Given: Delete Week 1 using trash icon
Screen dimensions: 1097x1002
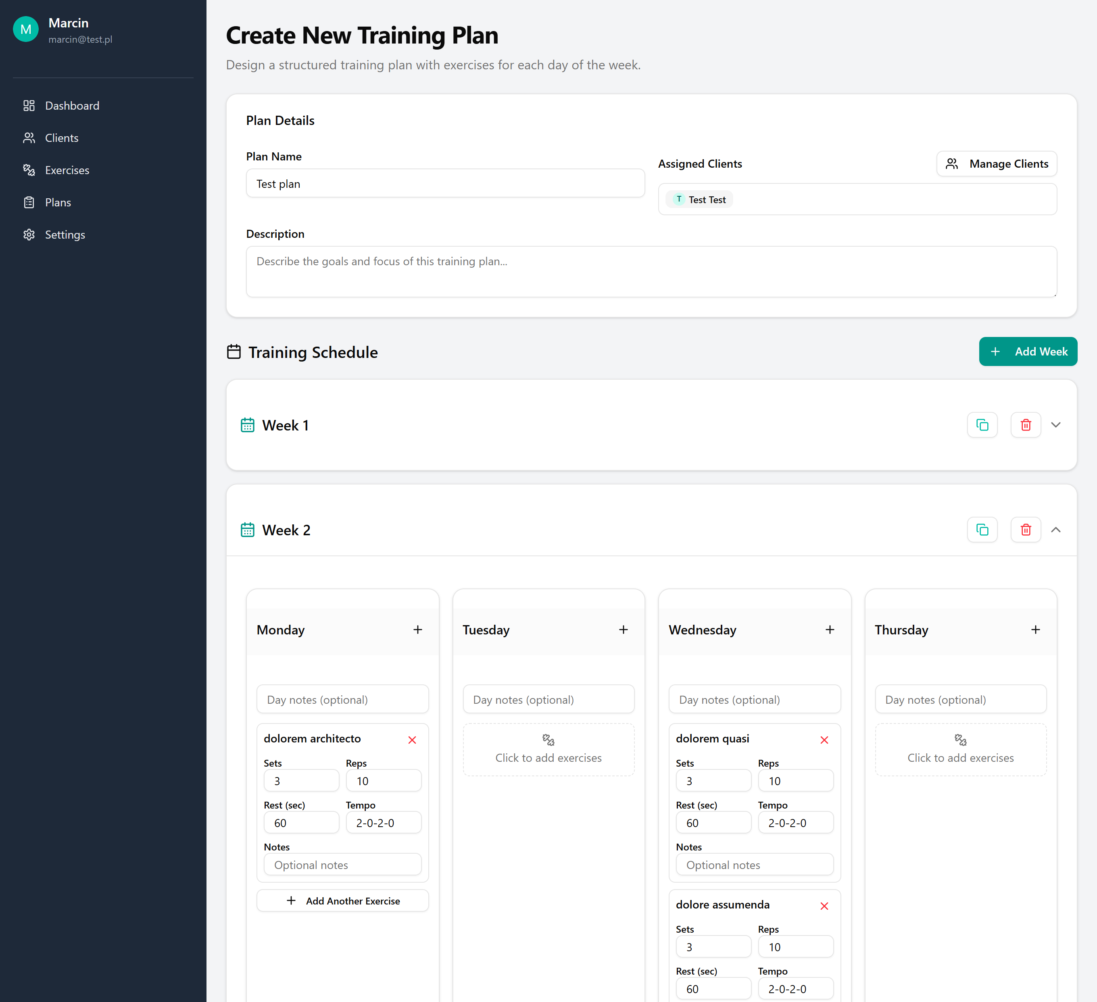Looking at the screenshot, I should (x=1025, y=424).
